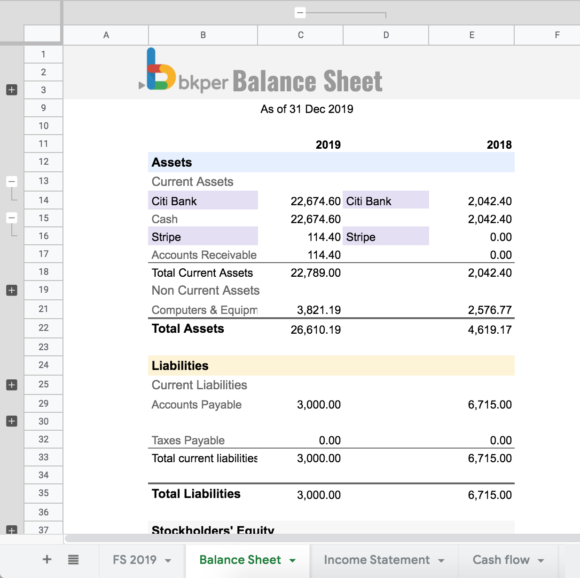Collapse the Stripe row group
Viewport: 580px width, 578px height.
(11, 218)
